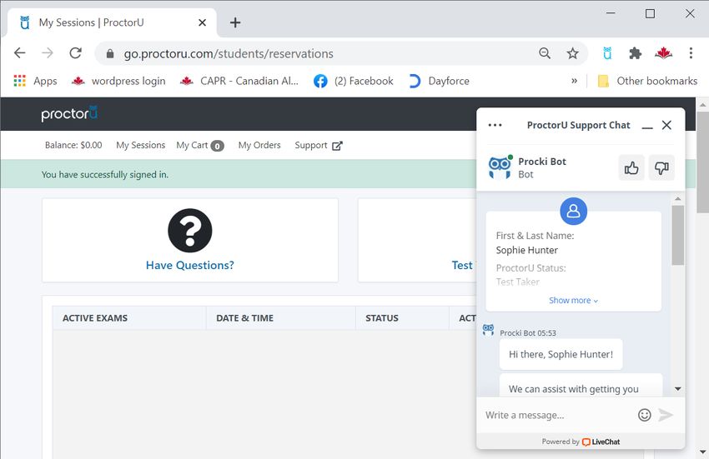
Task: Click the browser forward arrow
Action: tap(47, 53)
